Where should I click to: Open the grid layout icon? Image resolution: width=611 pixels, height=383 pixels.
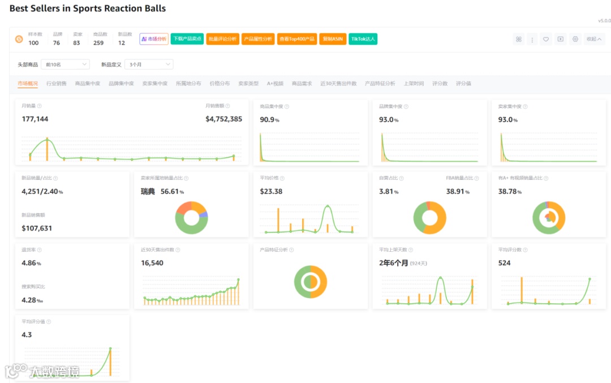coord(519,39)
